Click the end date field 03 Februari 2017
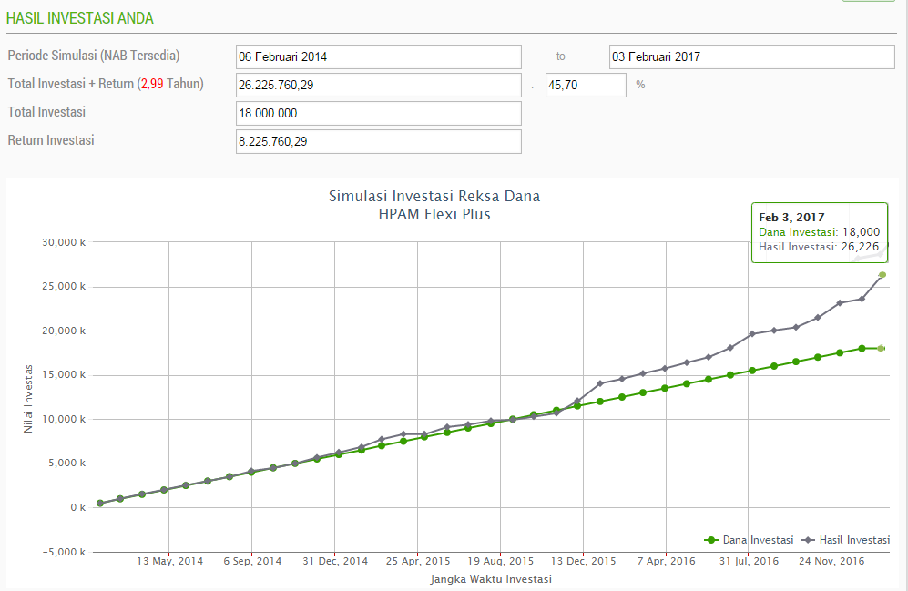The height and width of the screenshot is (591, 908). (x=751, y=56)
